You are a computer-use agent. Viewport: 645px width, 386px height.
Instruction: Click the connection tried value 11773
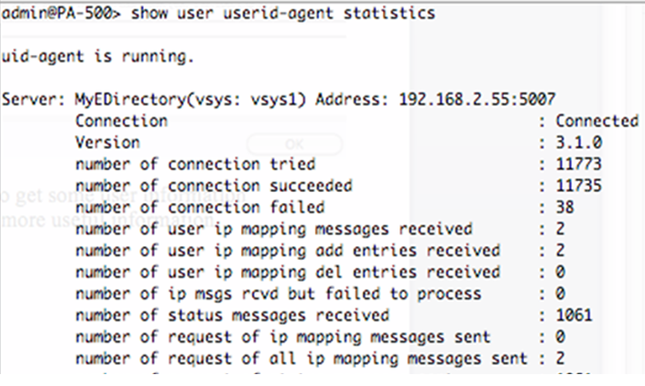[x=580, y=164]
